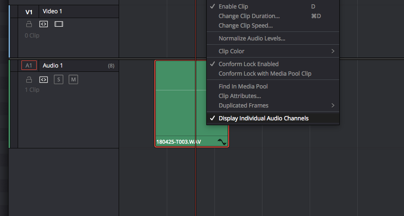Toggle Enable Clip in the context menu

(x=273, y=7)
